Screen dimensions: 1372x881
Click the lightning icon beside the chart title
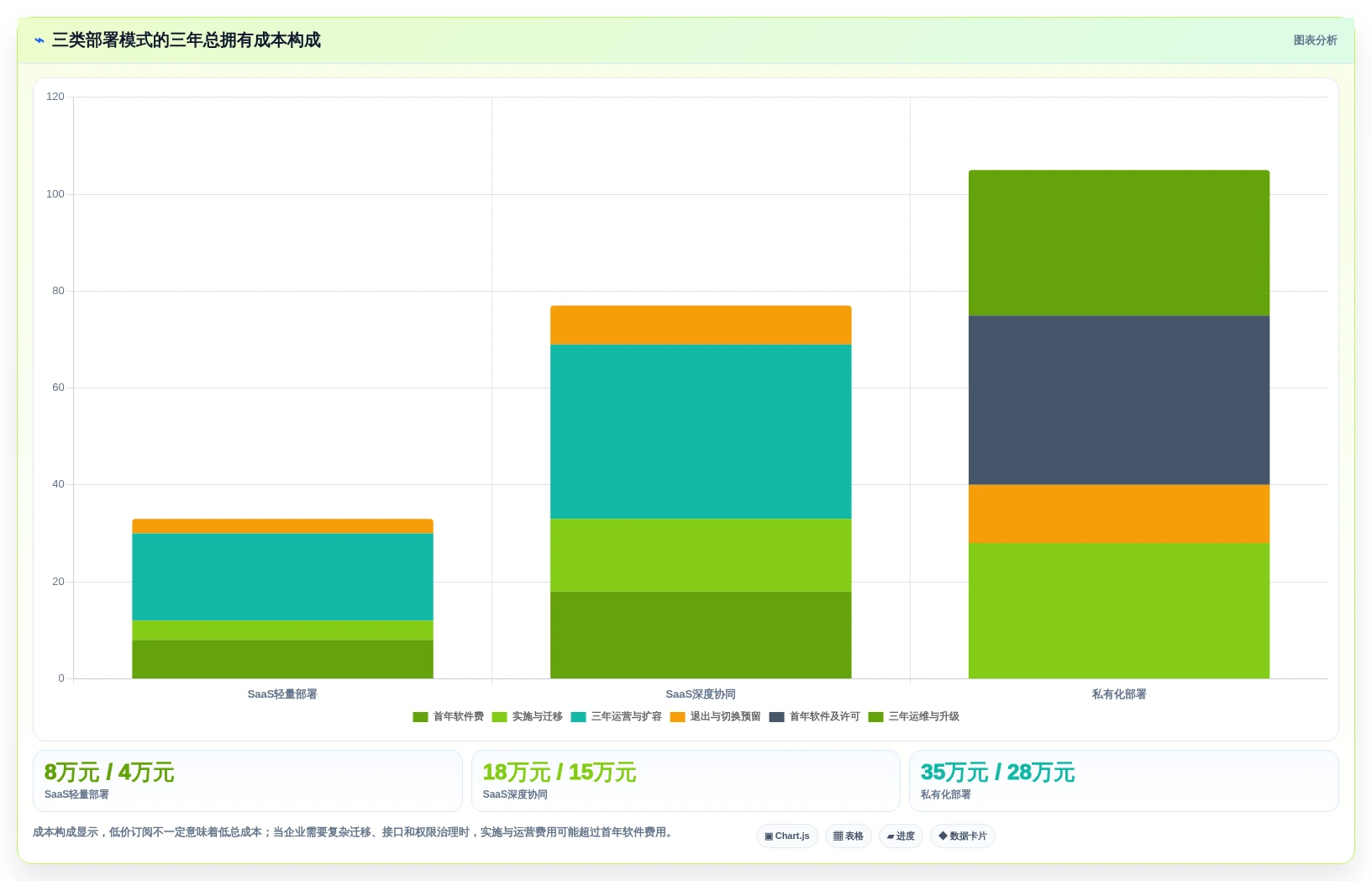39,40
